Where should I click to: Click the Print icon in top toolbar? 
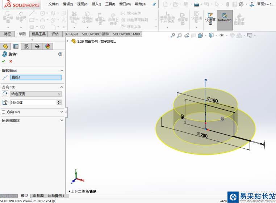coord(196,4)
